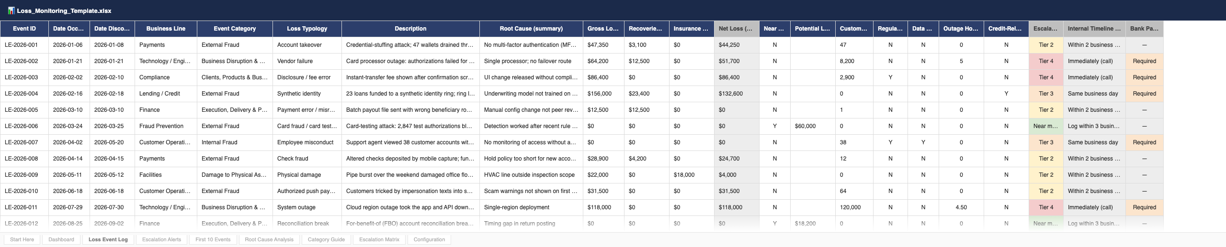Image resolution: width=1226 pixels, height=247 pixels.
Task: Open the Escalation Matrix tab
Action: point(379,239)
